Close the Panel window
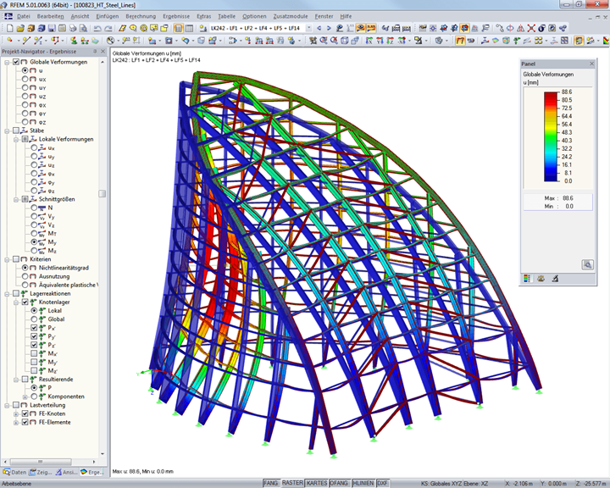 pyautogui.click(x=591, y=64)
